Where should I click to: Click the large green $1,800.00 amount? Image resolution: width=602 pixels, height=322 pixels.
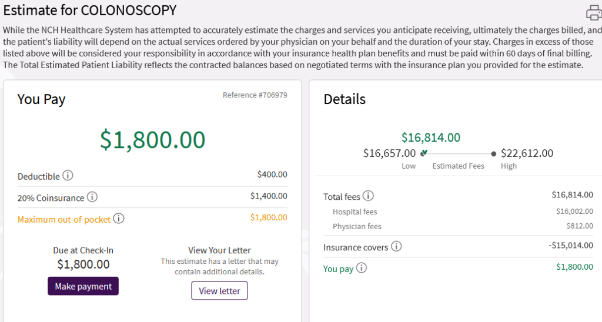[152, 139]
